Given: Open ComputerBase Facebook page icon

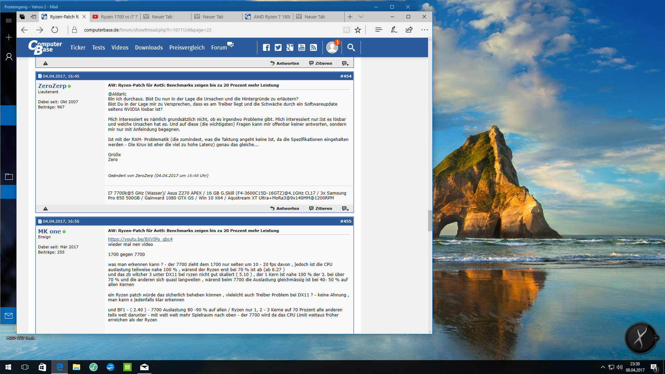Looking at the screenshot, I should 266,47.
